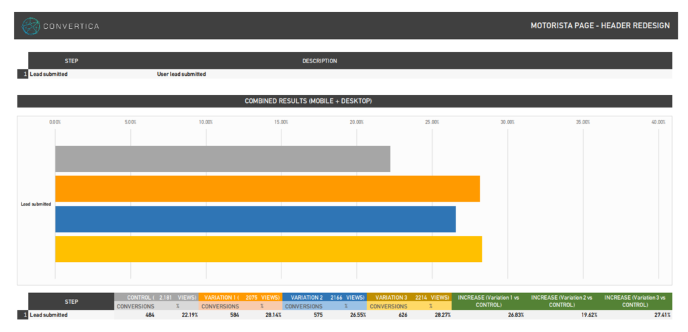This screenshot has width=688, height=332.
Task: Click the gray Control bar in chart
Action: pyautogui.click(x=222, y=159)
